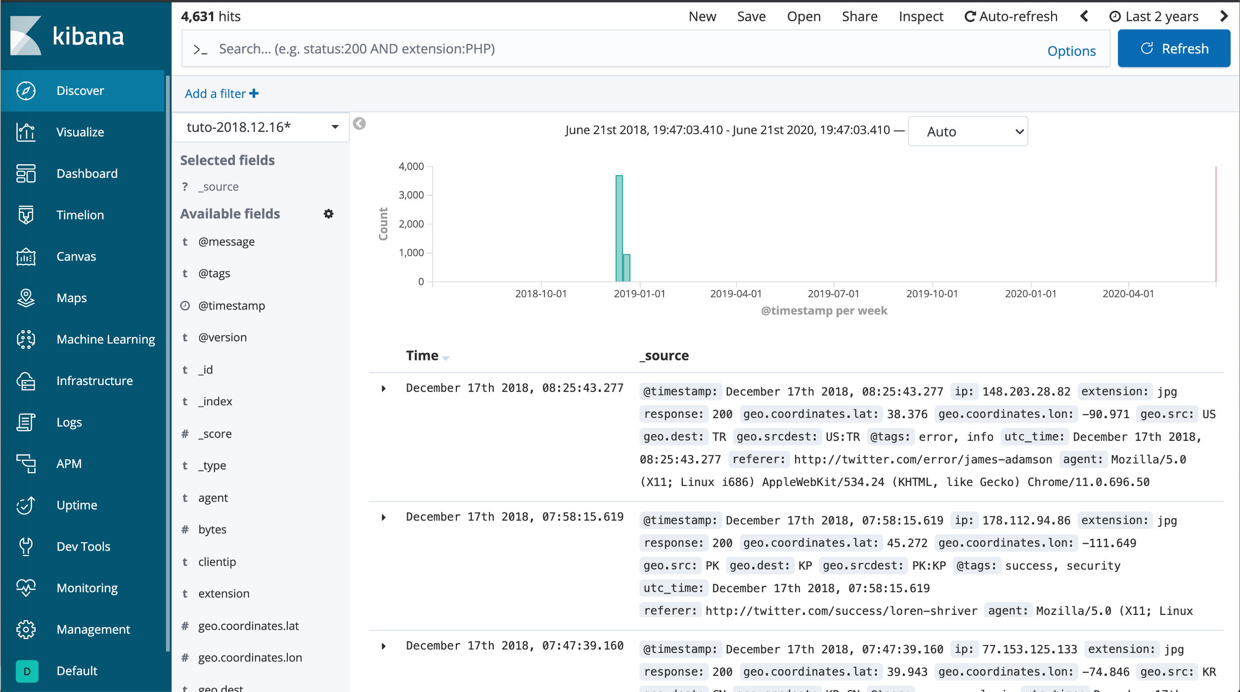Collapse the fields sidebar arrow button

[359, 124]
